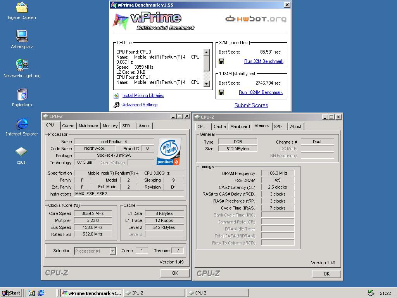This screenshot has width=397, height=298.
Task: Switch to Mainboard tab in left CPU-Z
Action: coord(88,126)
